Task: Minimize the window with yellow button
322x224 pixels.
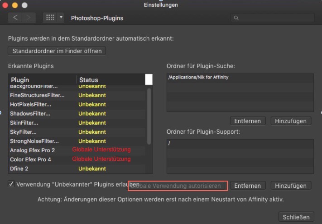Action: [x=15, y=5]
